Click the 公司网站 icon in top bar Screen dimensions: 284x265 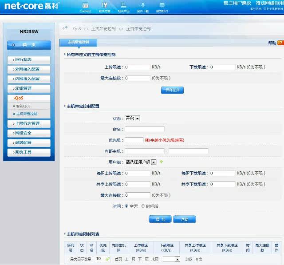(x=85, y=6)
